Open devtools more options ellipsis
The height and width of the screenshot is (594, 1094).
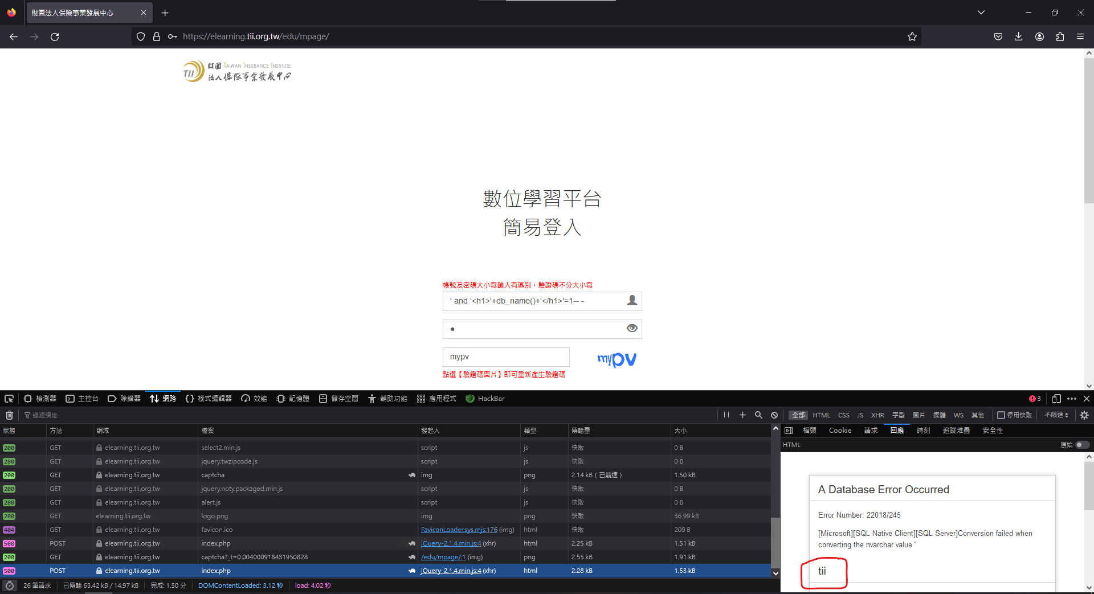[x=1072, y=399]
